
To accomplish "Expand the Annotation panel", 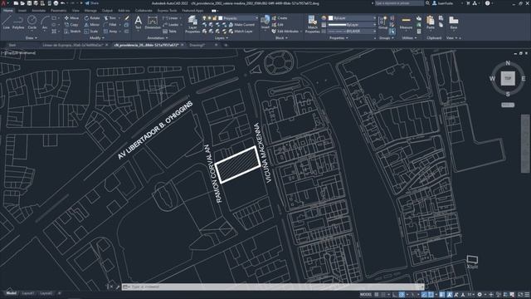I will [x=158, y=38].
